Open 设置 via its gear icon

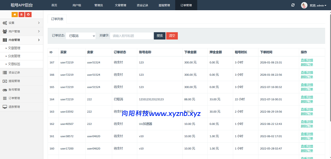point(5,23)
